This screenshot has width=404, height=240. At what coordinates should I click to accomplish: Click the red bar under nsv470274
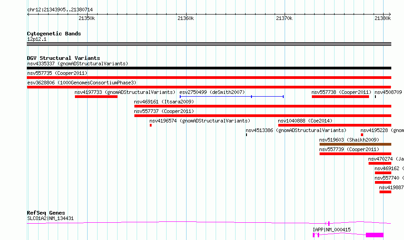point(380,163)
